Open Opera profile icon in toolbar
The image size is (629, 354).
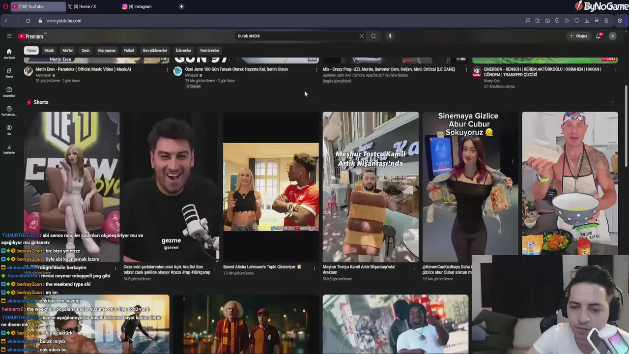click(606, 21)
